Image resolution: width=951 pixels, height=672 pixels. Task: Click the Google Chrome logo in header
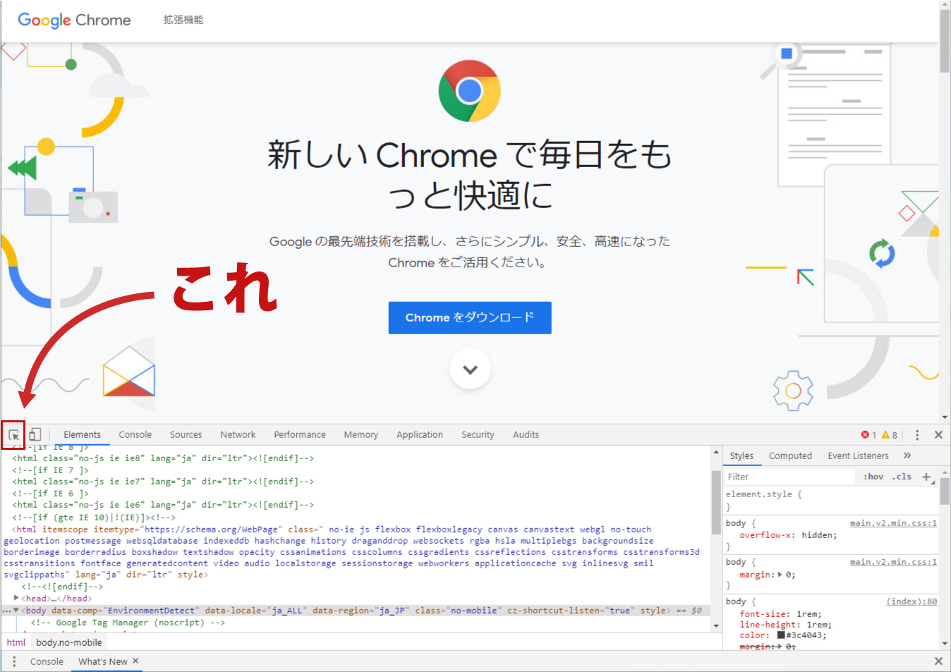[74, 20]
